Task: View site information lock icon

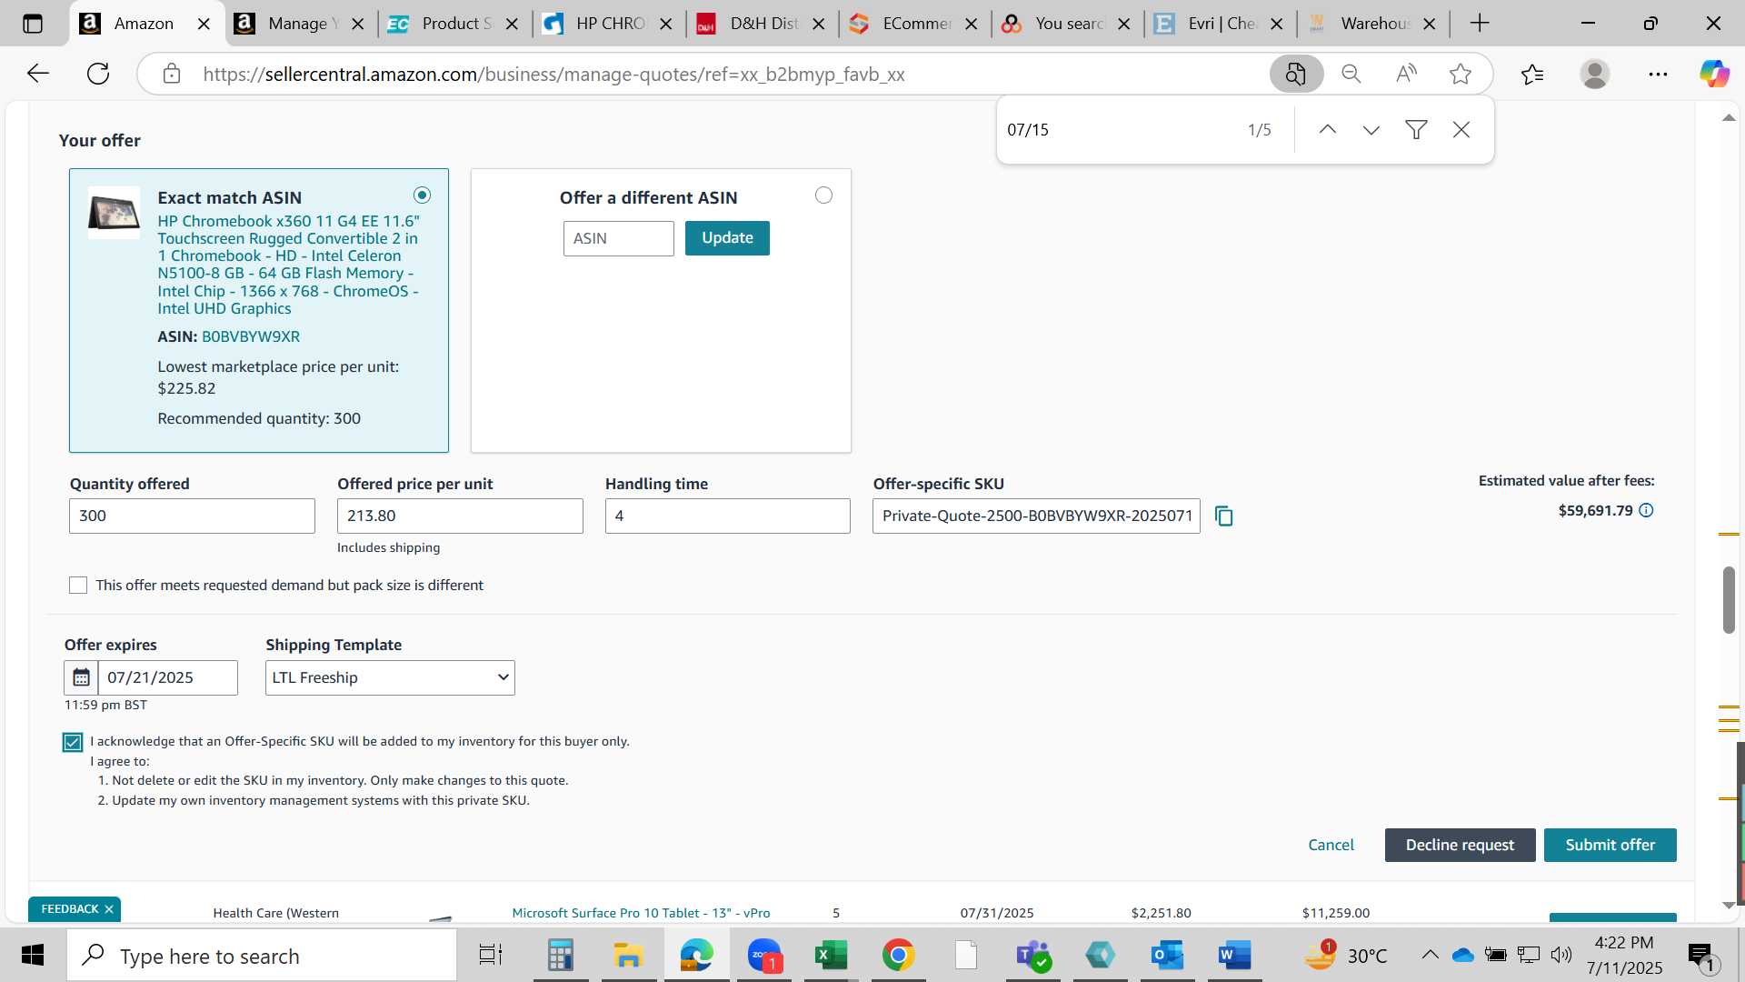Action: point(172,74)
